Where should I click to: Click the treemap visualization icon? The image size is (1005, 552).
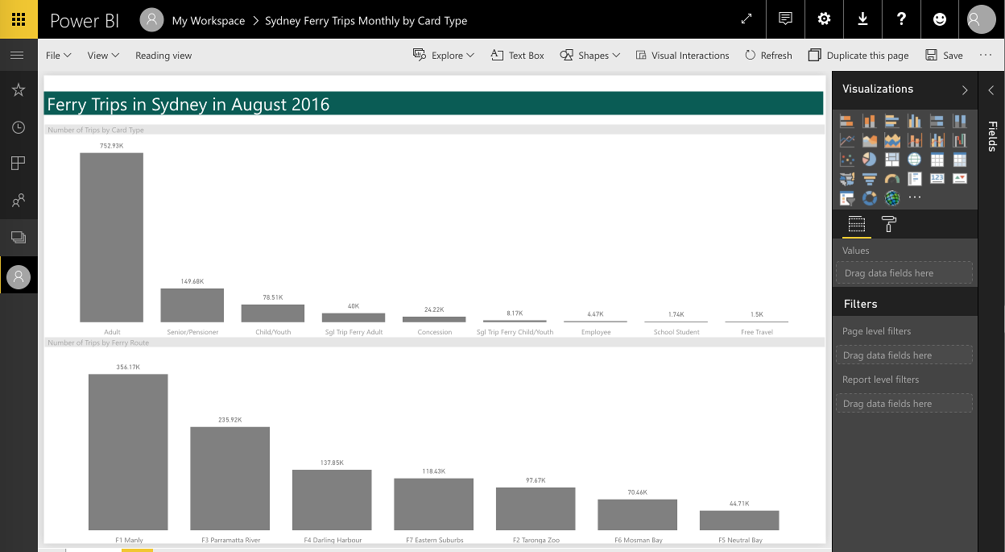891,160
